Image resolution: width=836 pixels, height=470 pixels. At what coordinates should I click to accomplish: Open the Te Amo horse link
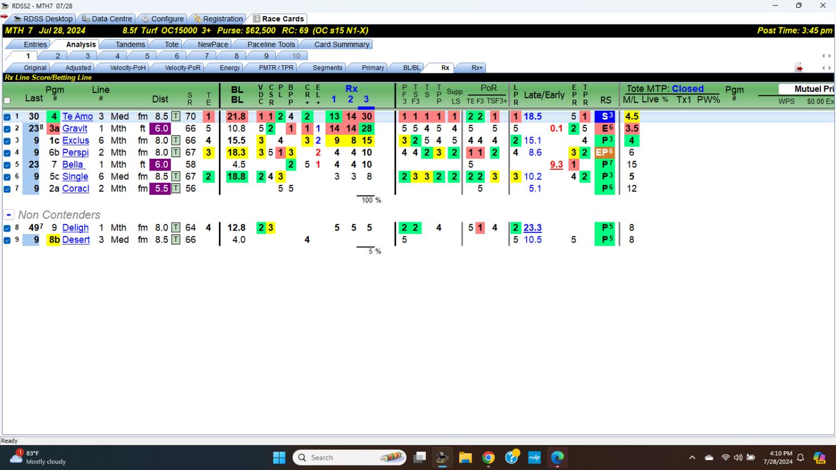point(77,116)
